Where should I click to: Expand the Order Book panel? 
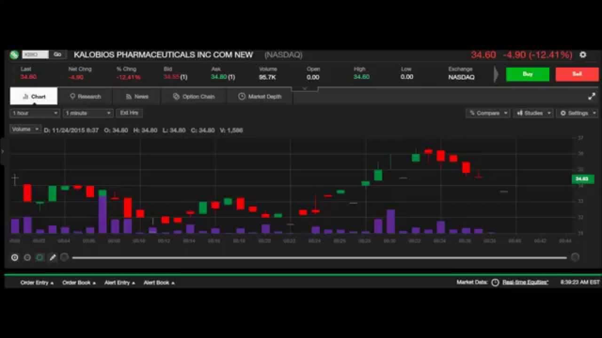79,283
